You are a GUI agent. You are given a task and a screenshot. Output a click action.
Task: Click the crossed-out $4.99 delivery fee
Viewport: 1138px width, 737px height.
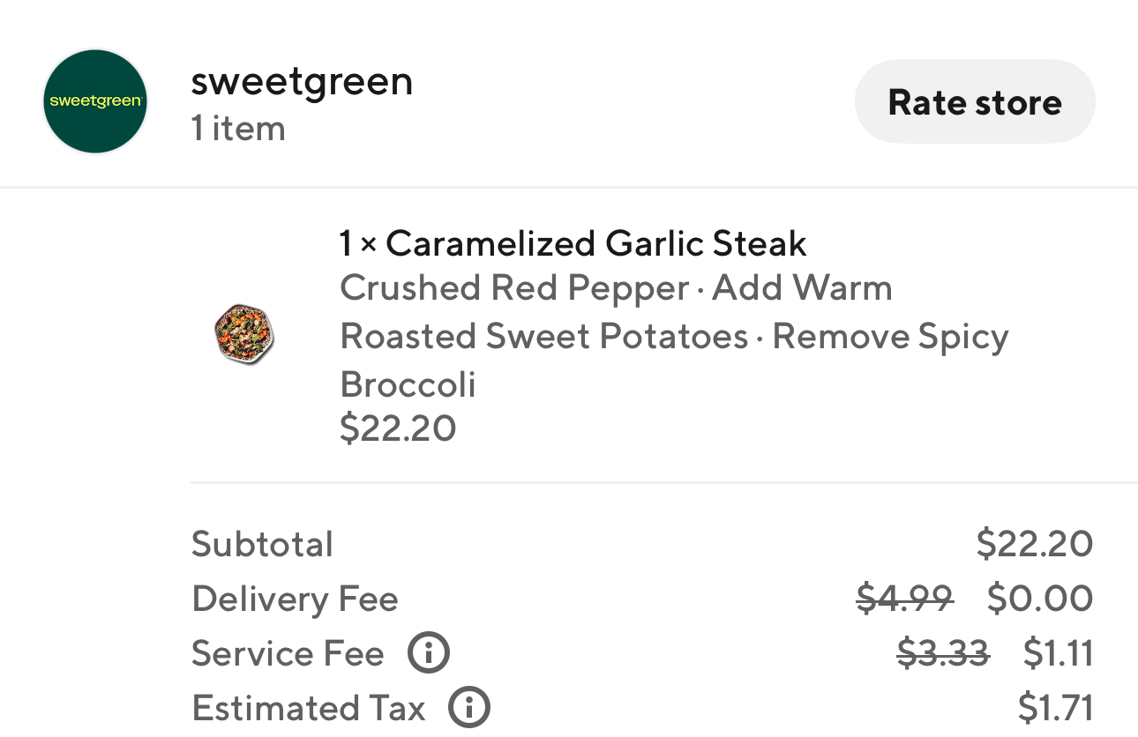[x=905, y=599]
